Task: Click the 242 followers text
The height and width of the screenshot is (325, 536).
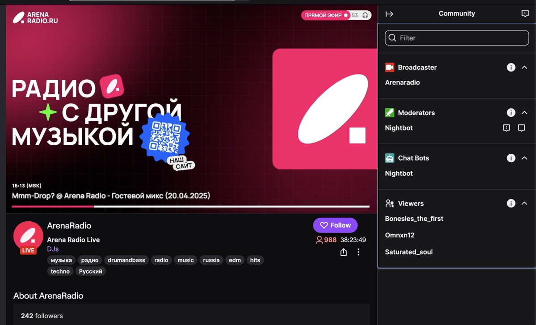Action: coord(42,316)
